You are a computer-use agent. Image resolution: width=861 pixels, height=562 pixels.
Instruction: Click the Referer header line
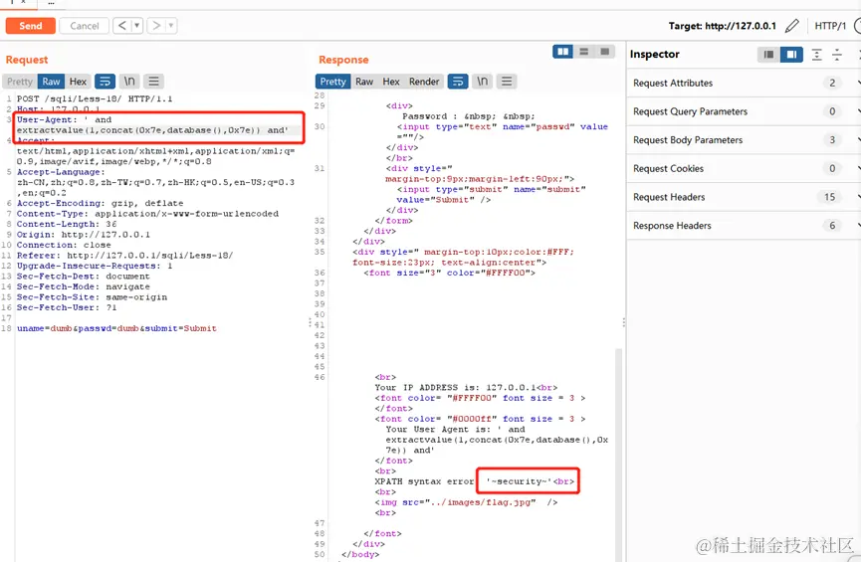point(124,256)
